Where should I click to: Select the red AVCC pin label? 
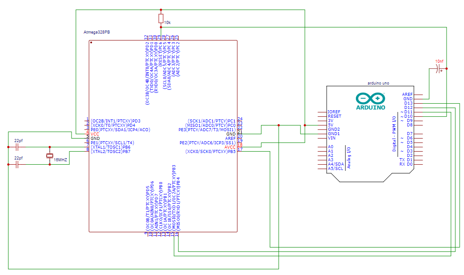(x=230, y=147)
